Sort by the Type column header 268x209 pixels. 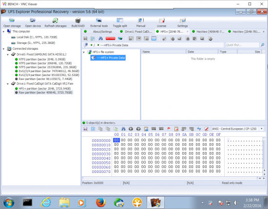[228, 52]
